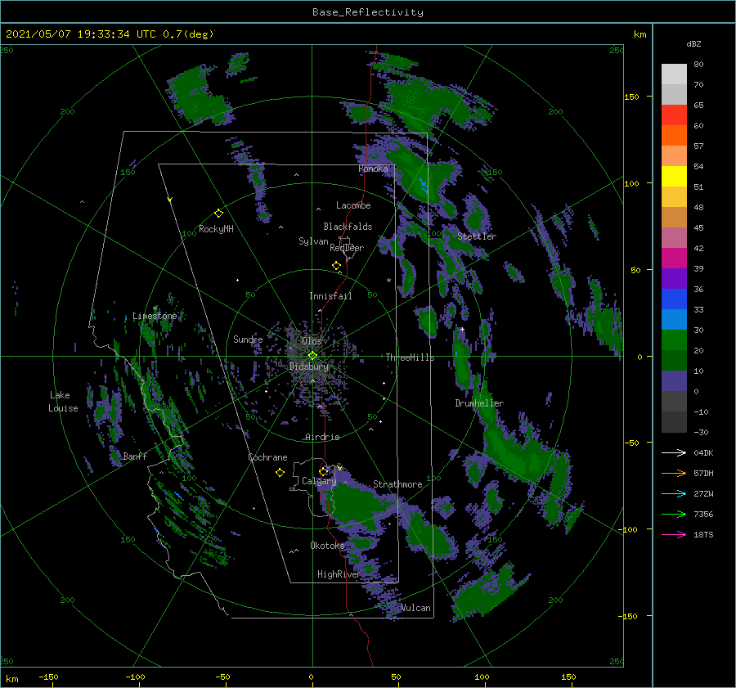This screenshot has width=736, height=688.
Task: Click the Base_Reflectivity title
Action: coord(368,12)
